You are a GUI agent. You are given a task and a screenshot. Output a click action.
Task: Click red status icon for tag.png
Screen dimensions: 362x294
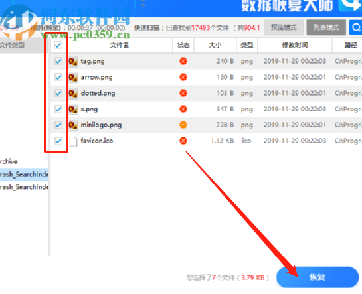pos(183,61)
